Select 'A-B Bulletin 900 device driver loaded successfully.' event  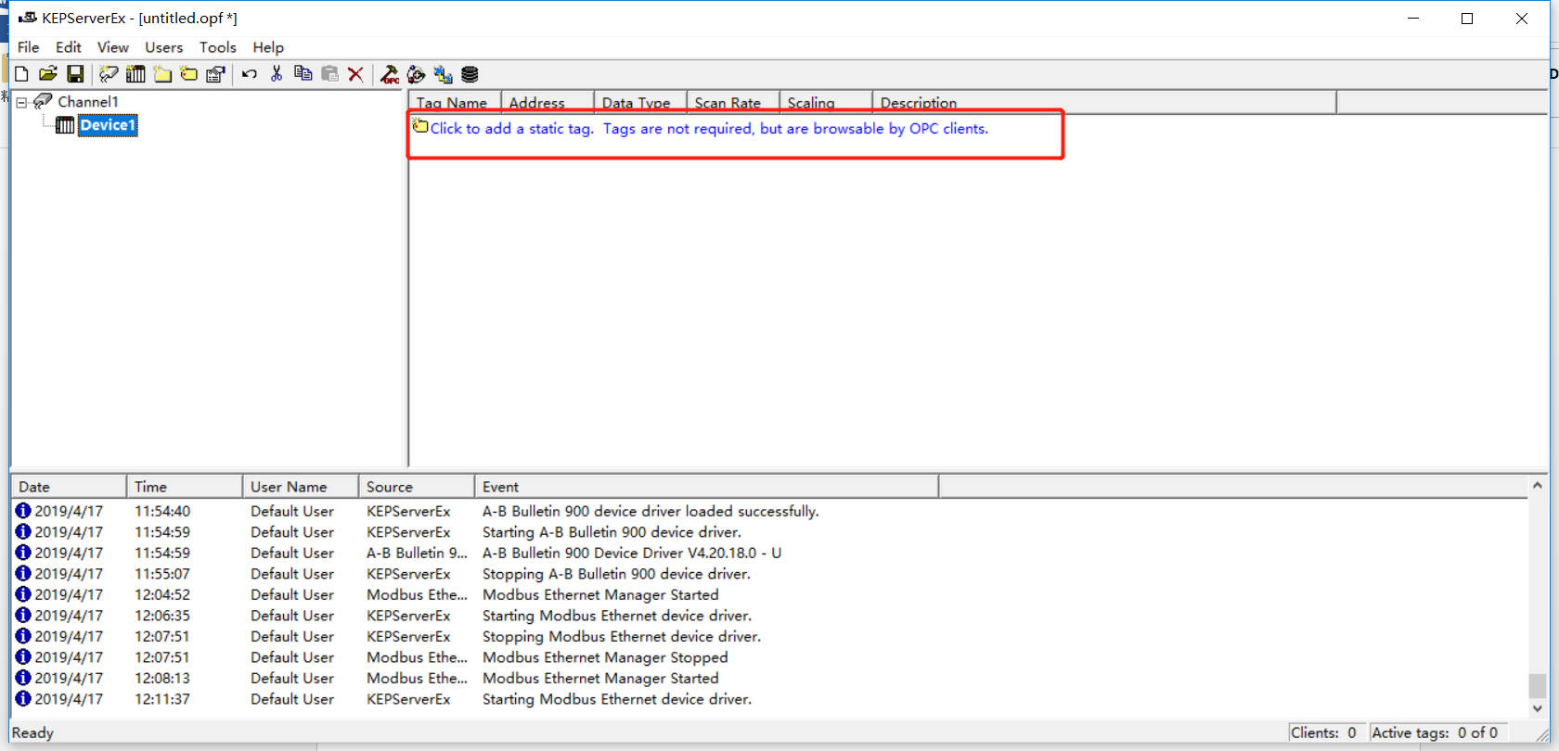[x=651, y=511]
